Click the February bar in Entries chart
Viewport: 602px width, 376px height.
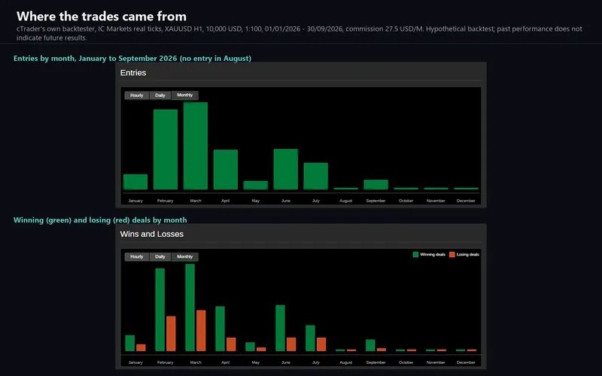[166, 150]
